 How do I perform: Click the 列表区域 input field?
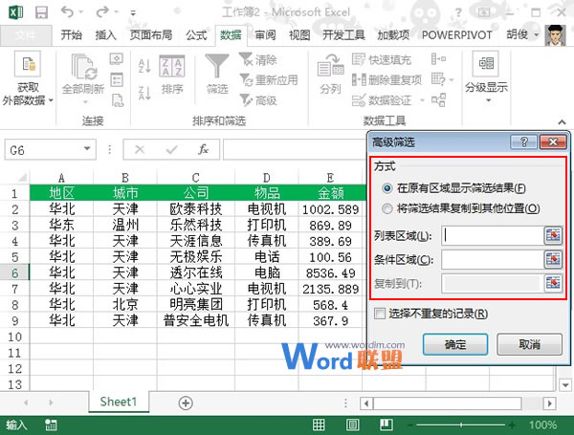[x=493, y=235]
